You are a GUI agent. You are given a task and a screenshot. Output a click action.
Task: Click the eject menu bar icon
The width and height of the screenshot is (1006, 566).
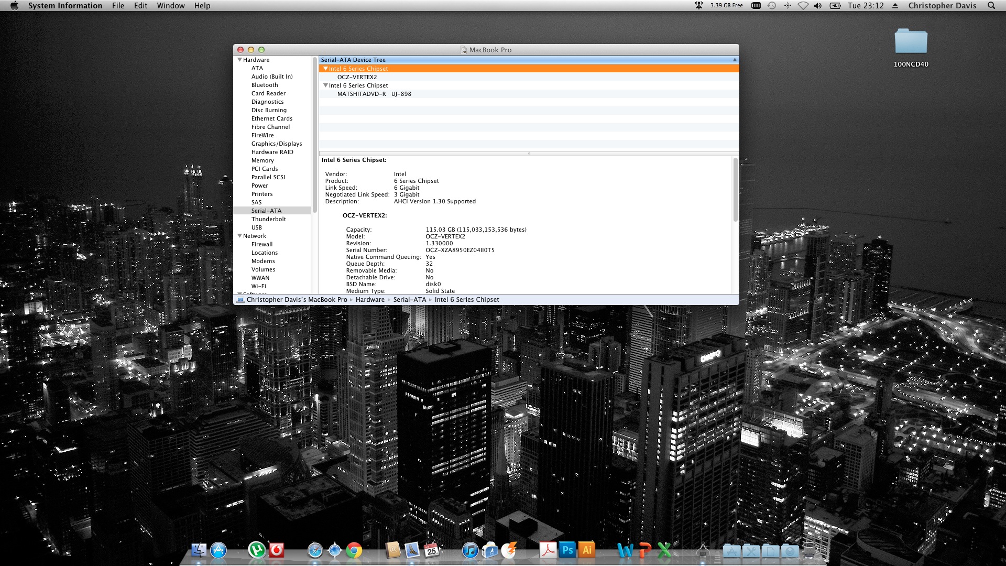click(895, 5)
